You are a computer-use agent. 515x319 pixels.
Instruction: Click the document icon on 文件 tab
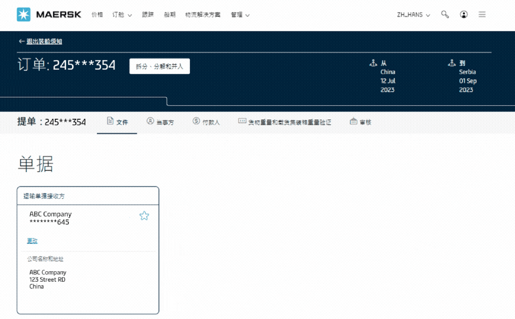(x=110, y=121)
